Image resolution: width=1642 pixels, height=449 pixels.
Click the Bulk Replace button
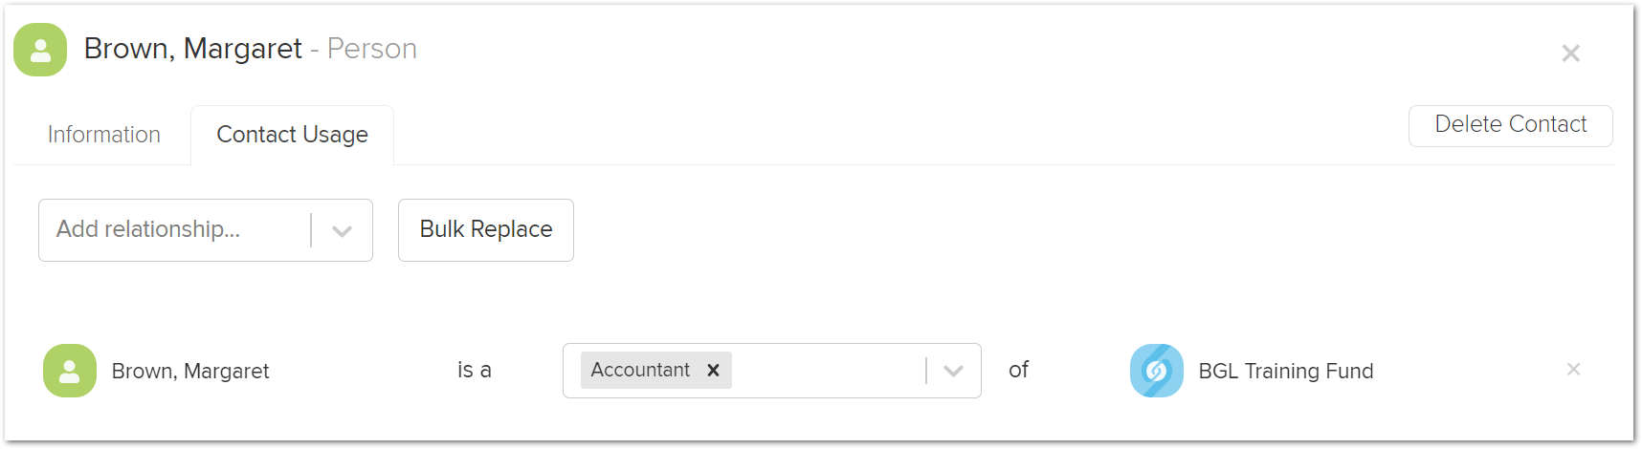click(x=485, y=229)
